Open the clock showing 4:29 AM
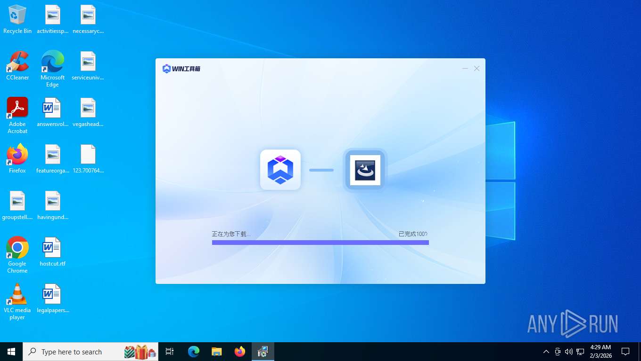This screenshot has height=361, width=641. pyautogui.click(x=600, y=352)
